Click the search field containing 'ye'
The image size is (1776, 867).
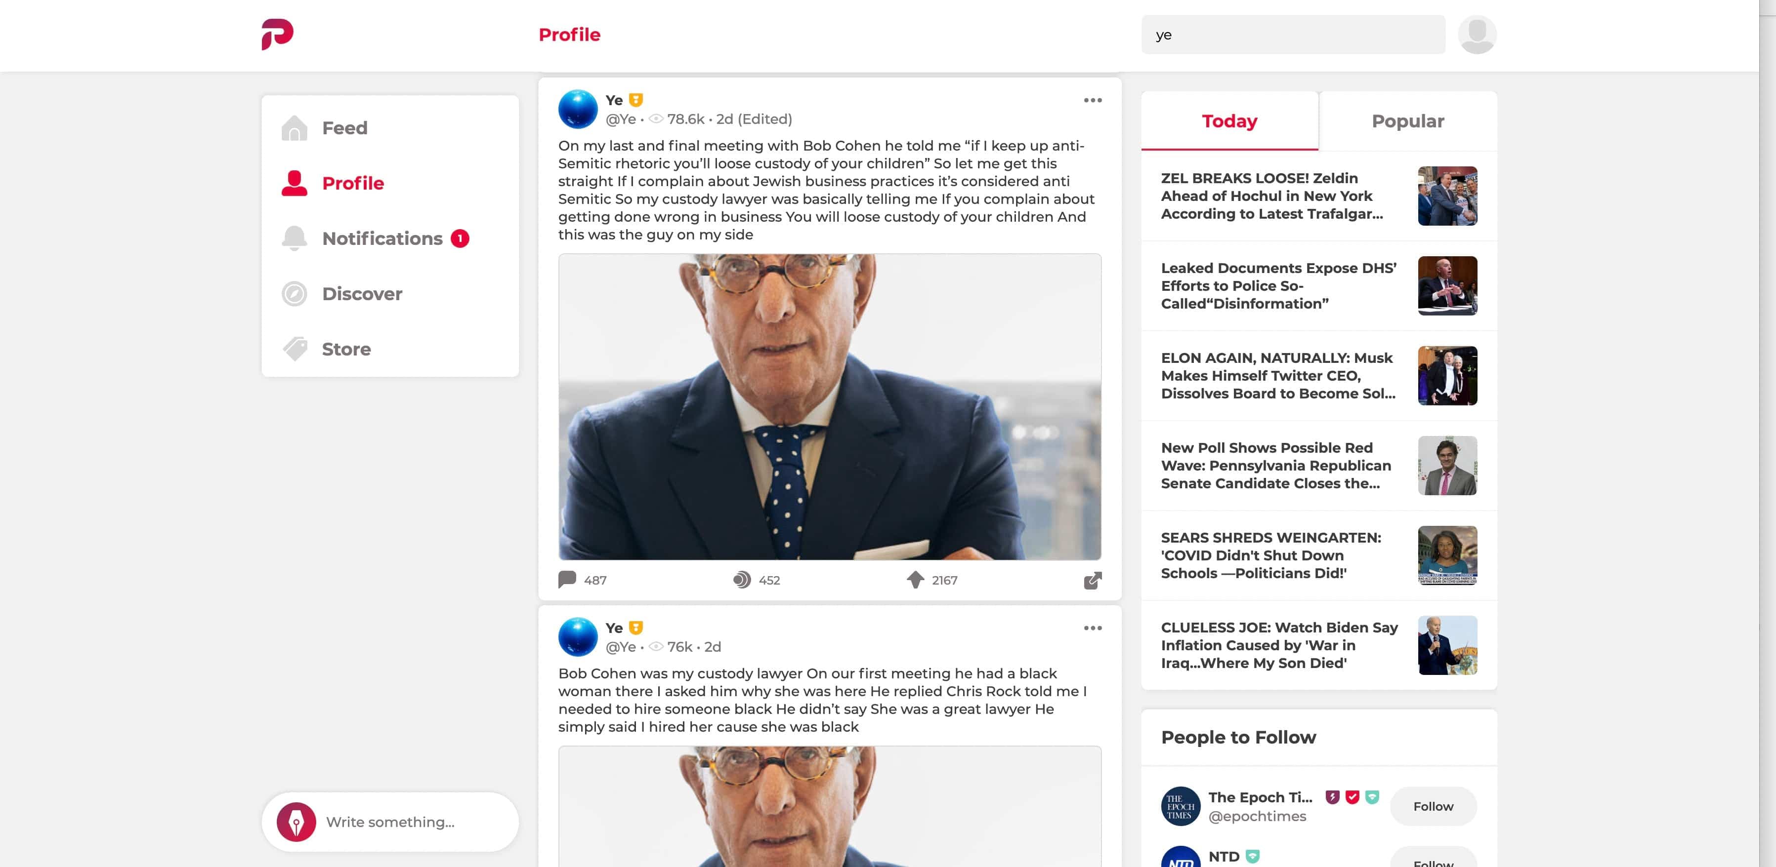click(1293, 35)
